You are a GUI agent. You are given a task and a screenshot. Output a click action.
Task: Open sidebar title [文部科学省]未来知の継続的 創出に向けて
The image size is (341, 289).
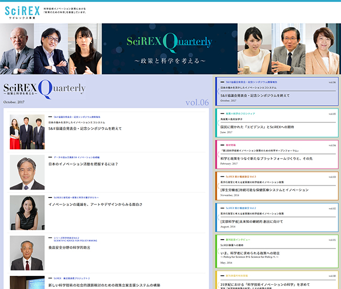tap(252, 222)
